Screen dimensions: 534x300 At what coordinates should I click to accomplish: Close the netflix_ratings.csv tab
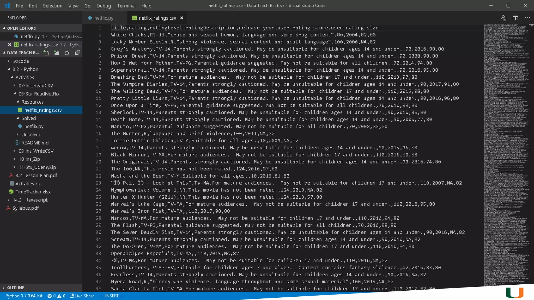pyautogui.click(x=182, y=18)
